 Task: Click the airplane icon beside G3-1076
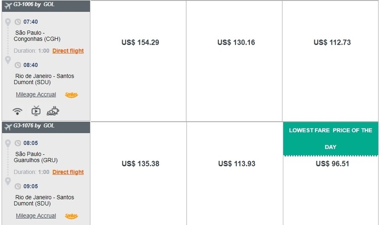[x=8, y=127]
